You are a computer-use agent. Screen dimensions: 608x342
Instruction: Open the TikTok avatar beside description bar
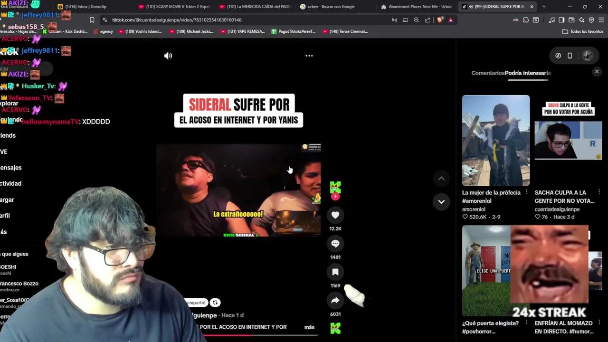click(335, 328)
